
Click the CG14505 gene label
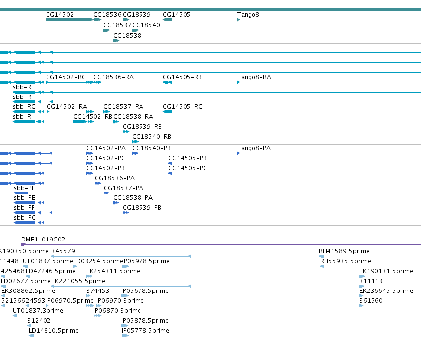[177, 14]
